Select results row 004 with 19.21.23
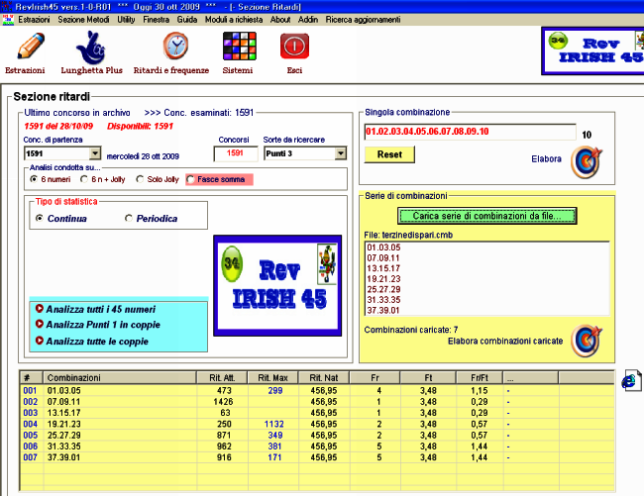Image resolution: width=644 pixels, height=496 pixels. [317, 424]
